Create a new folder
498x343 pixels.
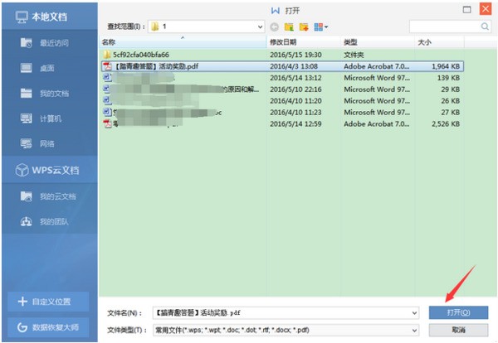(302, 27)
